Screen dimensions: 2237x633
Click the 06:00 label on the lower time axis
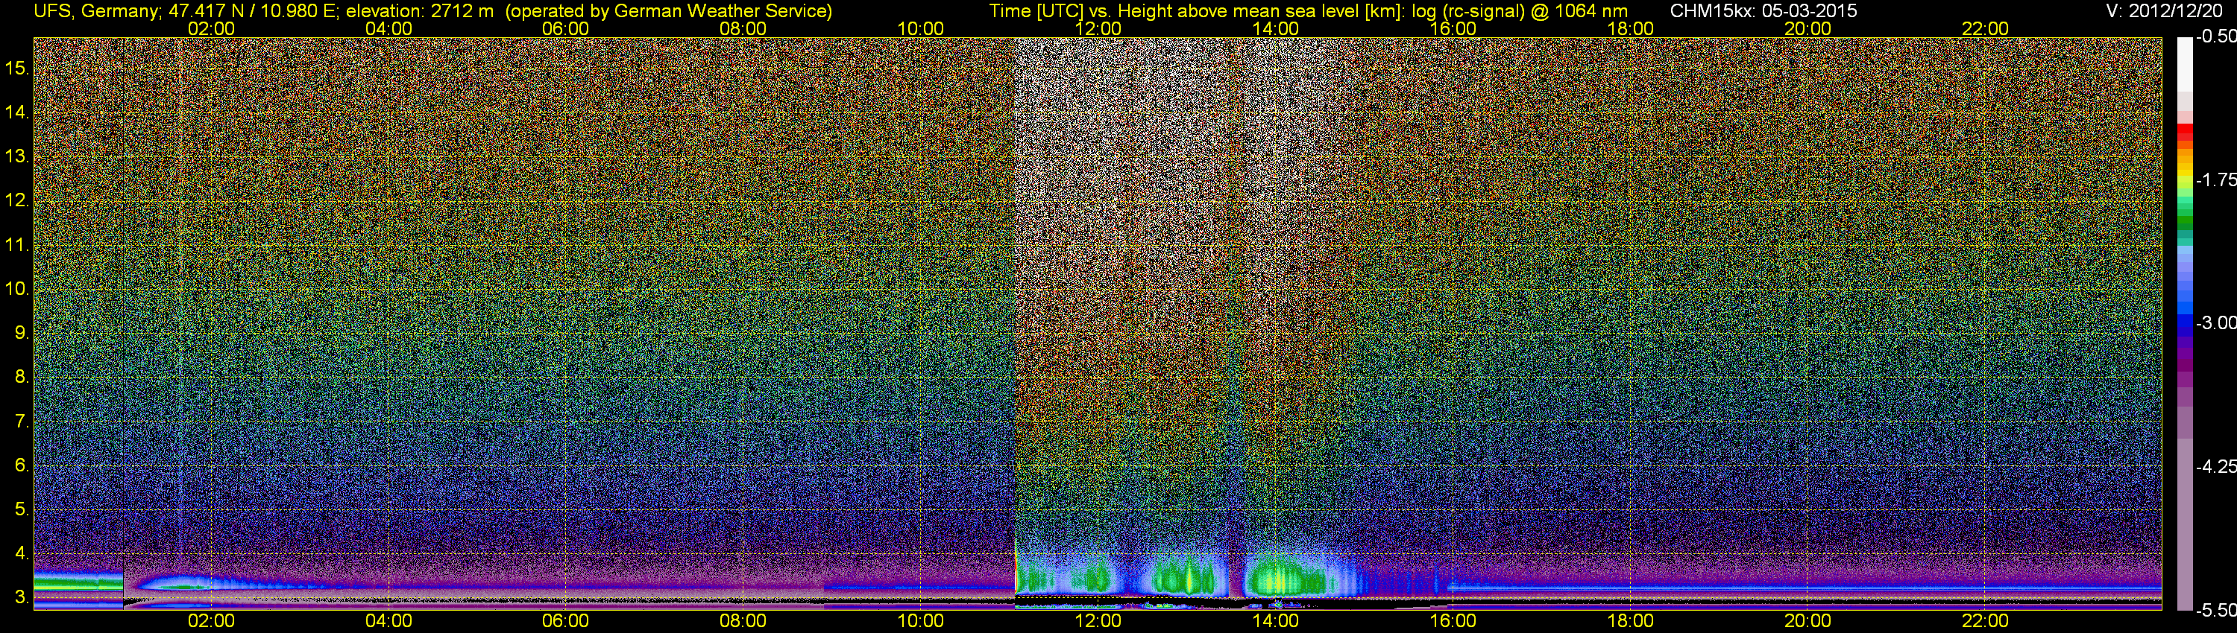click(565, 621)
